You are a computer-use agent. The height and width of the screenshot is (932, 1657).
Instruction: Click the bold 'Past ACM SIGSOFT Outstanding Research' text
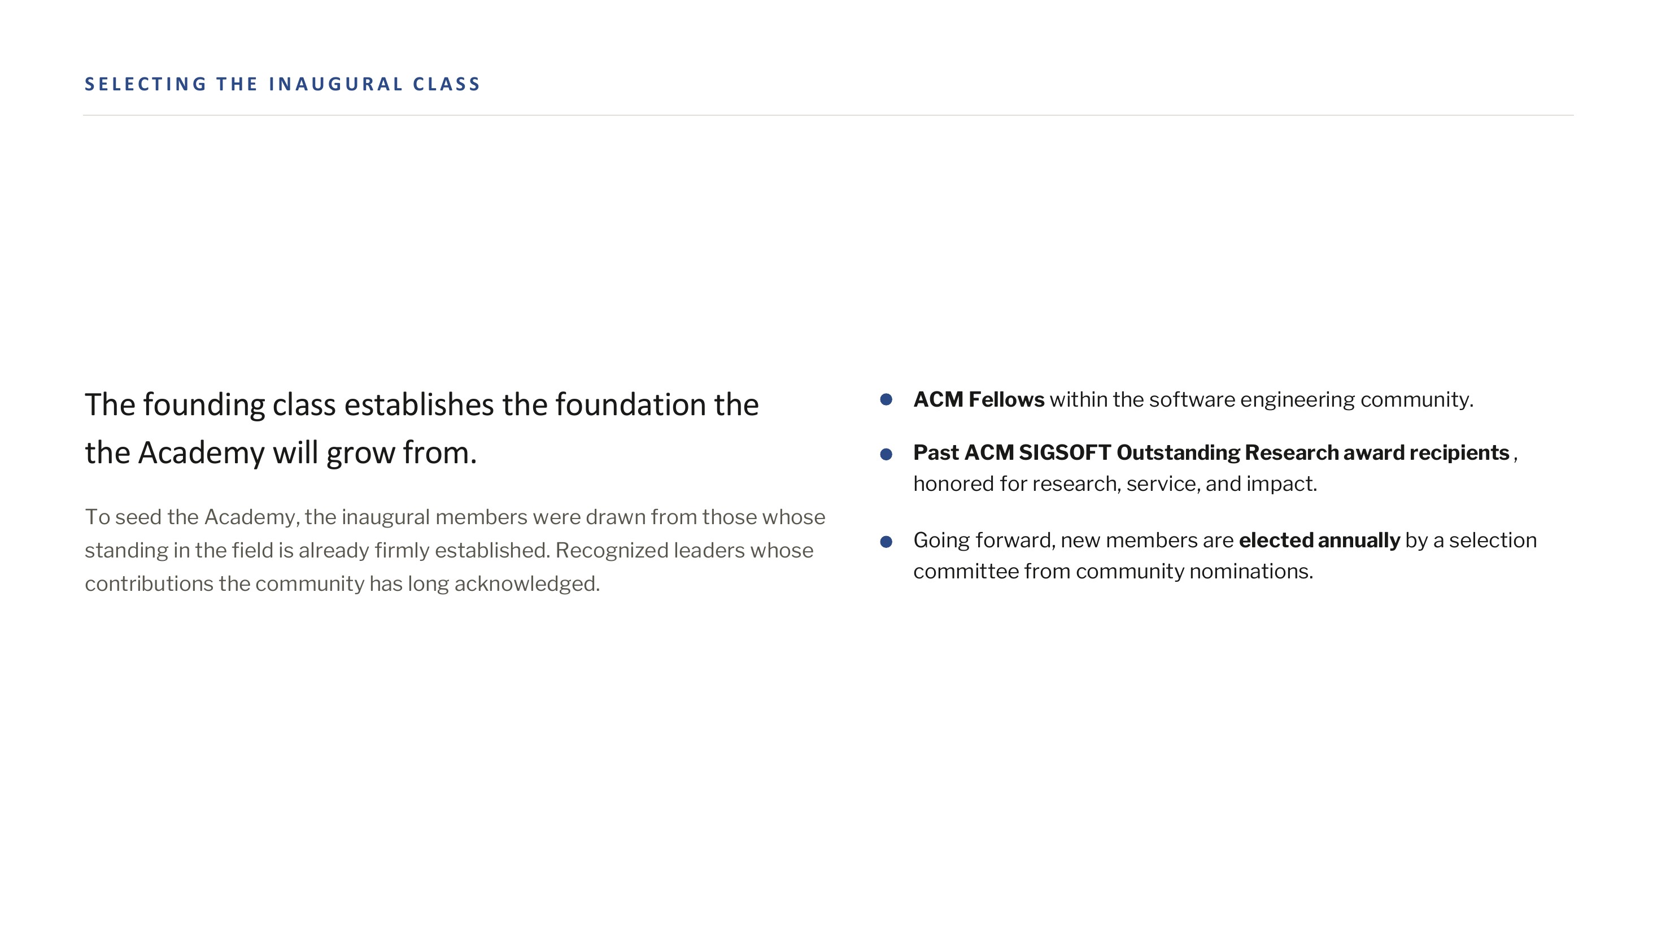[x=1125, y=452]
